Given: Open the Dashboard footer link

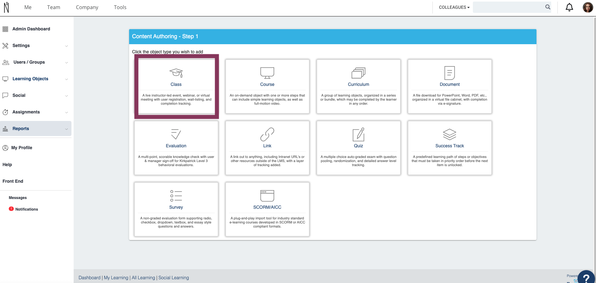Looking at the screenshot, I should click(x=90, y=278).
